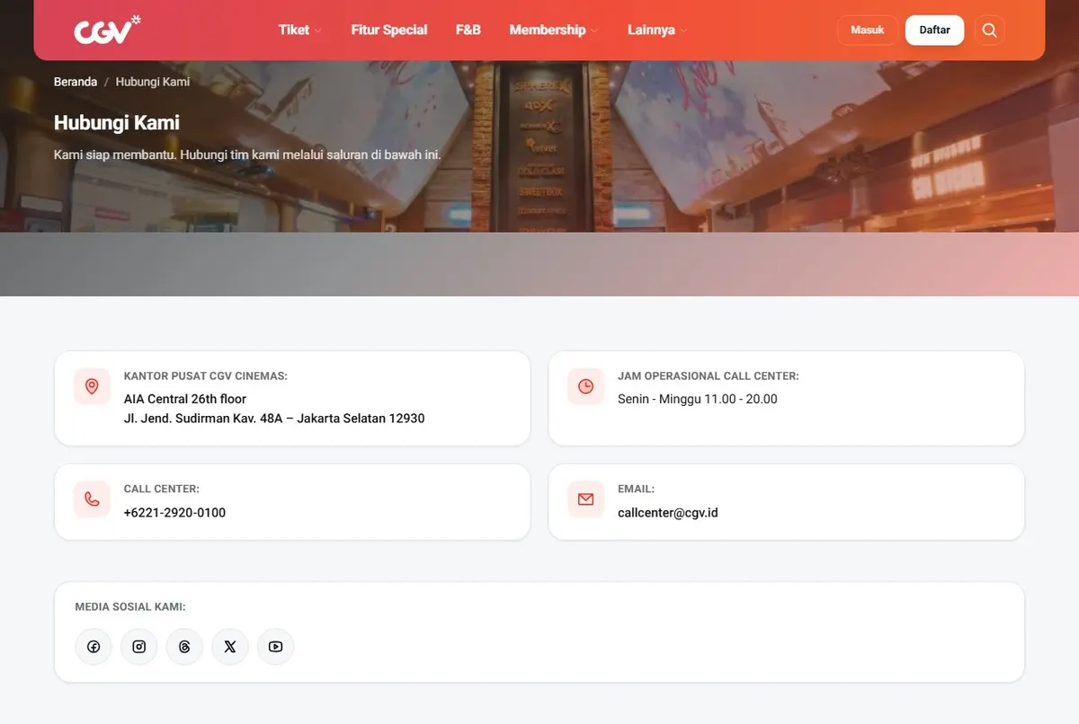1079x724 pixels.
Task: Open CGV's Threads icon
Action: (184, 647)
